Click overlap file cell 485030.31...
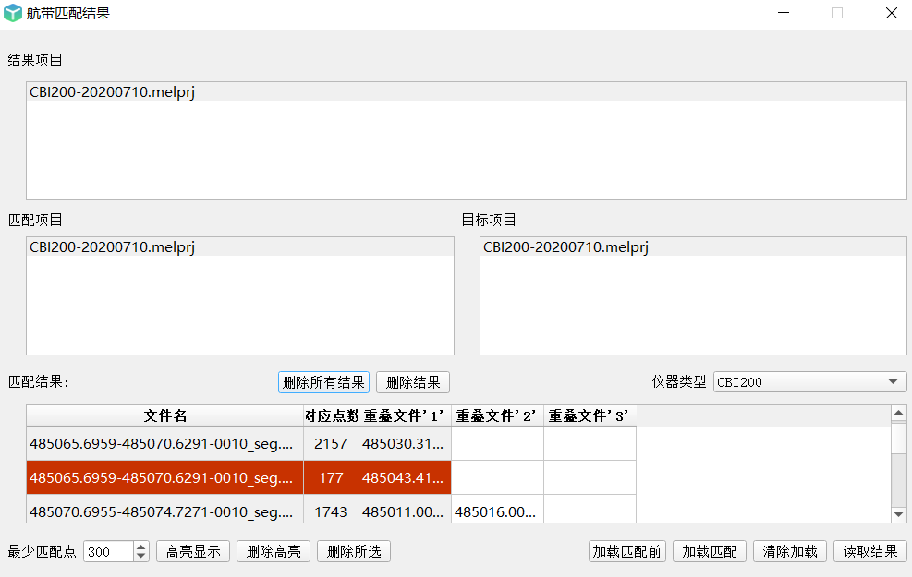The width and height of the screenshot is (912, 577). click(405, 444)
